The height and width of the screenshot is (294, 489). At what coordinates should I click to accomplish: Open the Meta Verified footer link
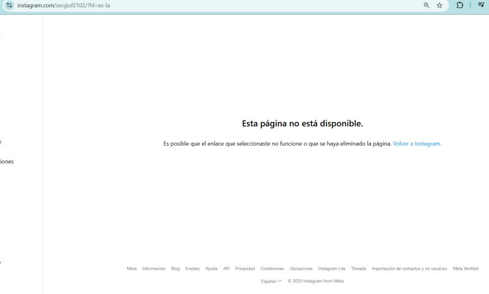(465, 268)
